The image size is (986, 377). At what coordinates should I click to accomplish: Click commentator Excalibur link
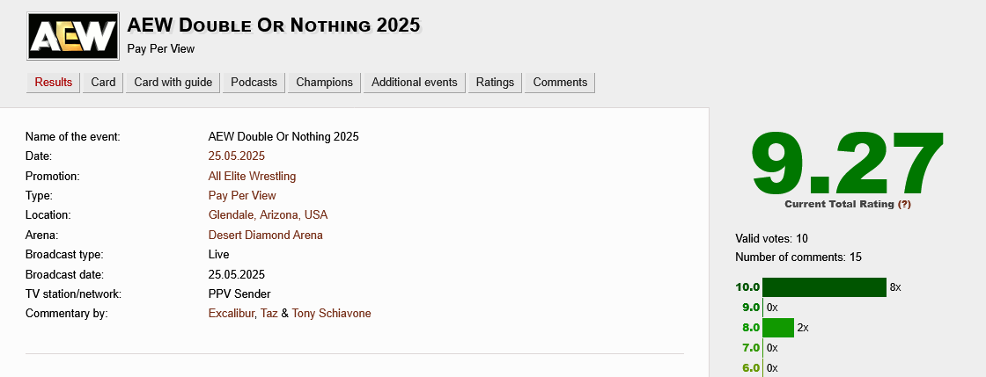click(x=232, y=314)
